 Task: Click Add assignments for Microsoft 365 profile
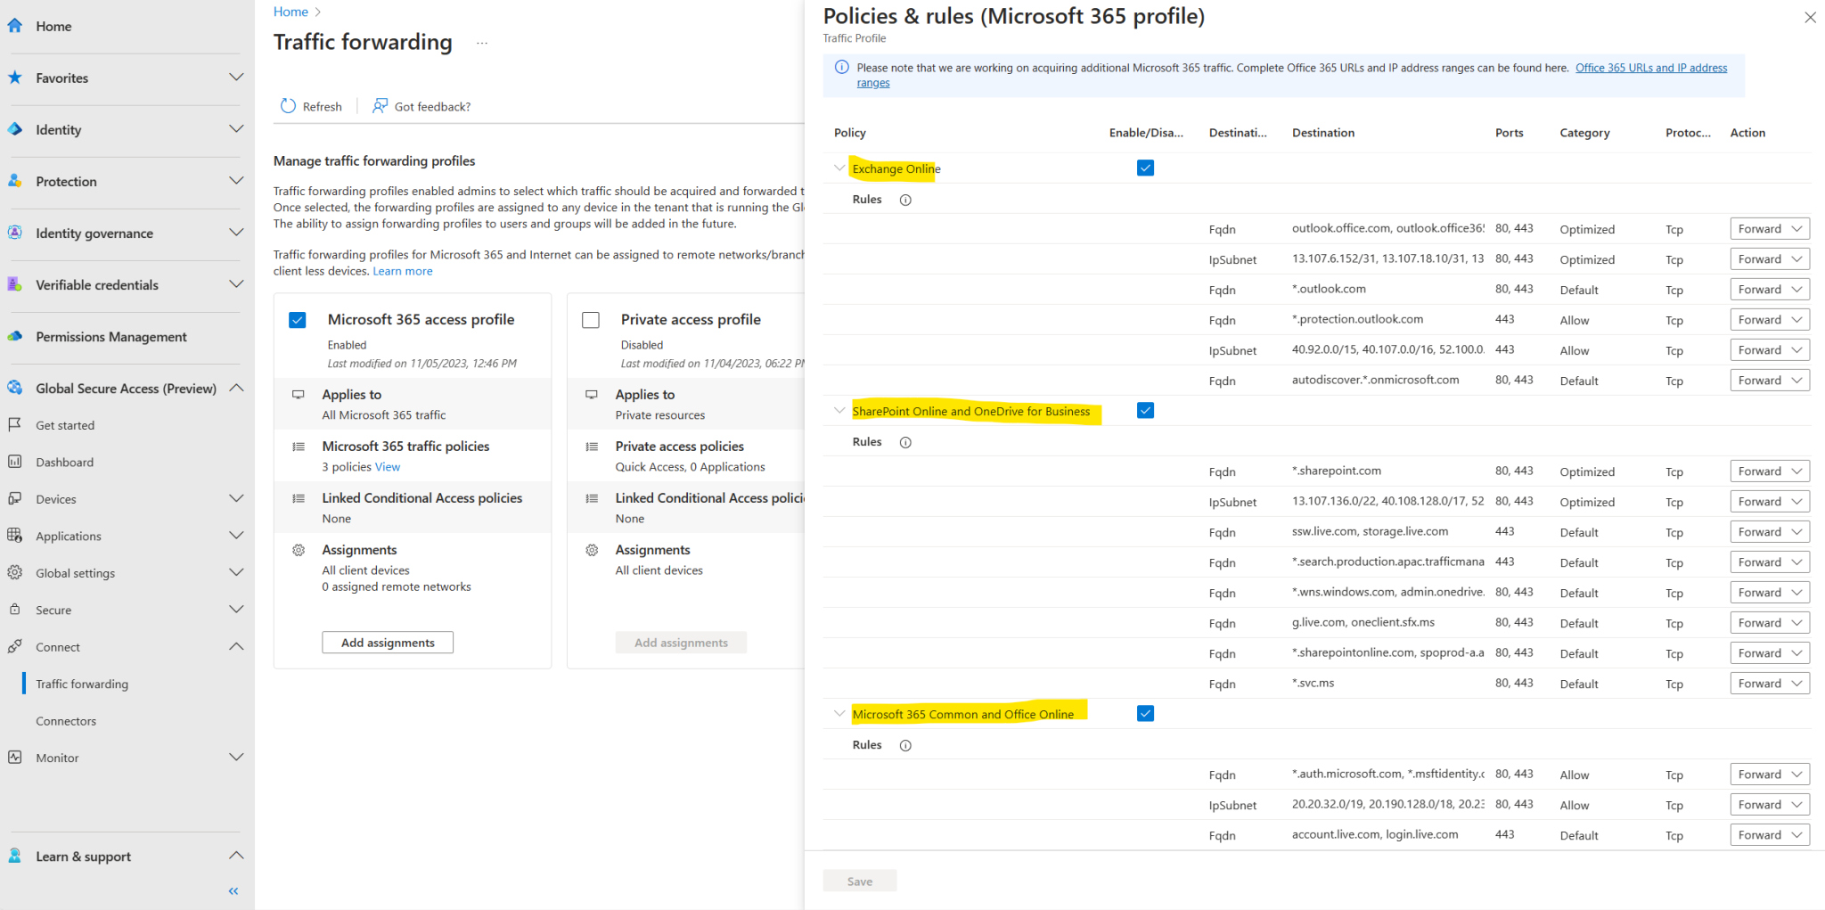click(x=387, y=642)
